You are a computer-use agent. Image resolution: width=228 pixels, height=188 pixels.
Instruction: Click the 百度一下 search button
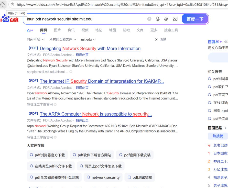pyautogui.click(x=195, y=19)
